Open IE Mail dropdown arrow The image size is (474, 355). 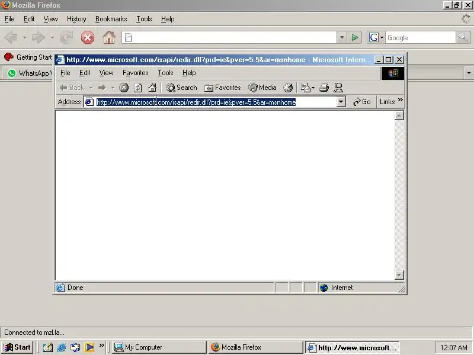[x=313, y=88]
